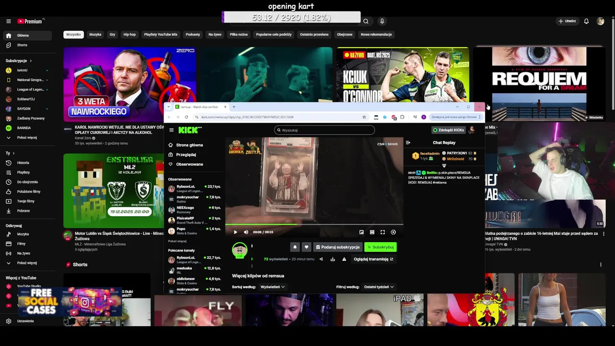Screen dimensions: 615x346
Task: Open the Utwórz create menu
Action: 567,21
